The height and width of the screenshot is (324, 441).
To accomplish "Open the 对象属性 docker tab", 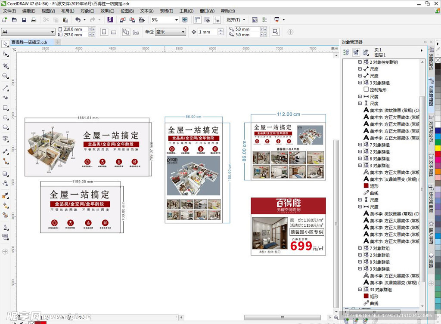I will click(x=431, y=60).
